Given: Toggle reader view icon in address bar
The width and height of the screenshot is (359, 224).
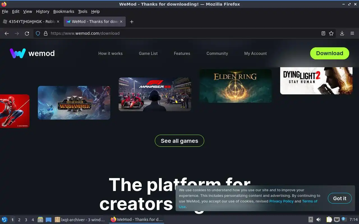Looking at the screenshot, I should tap(323, 33).
